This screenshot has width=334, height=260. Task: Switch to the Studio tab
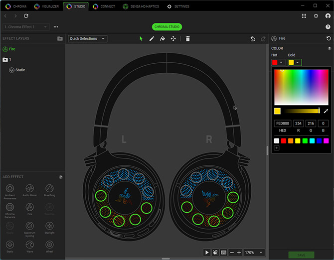click(x=76, y=6)
